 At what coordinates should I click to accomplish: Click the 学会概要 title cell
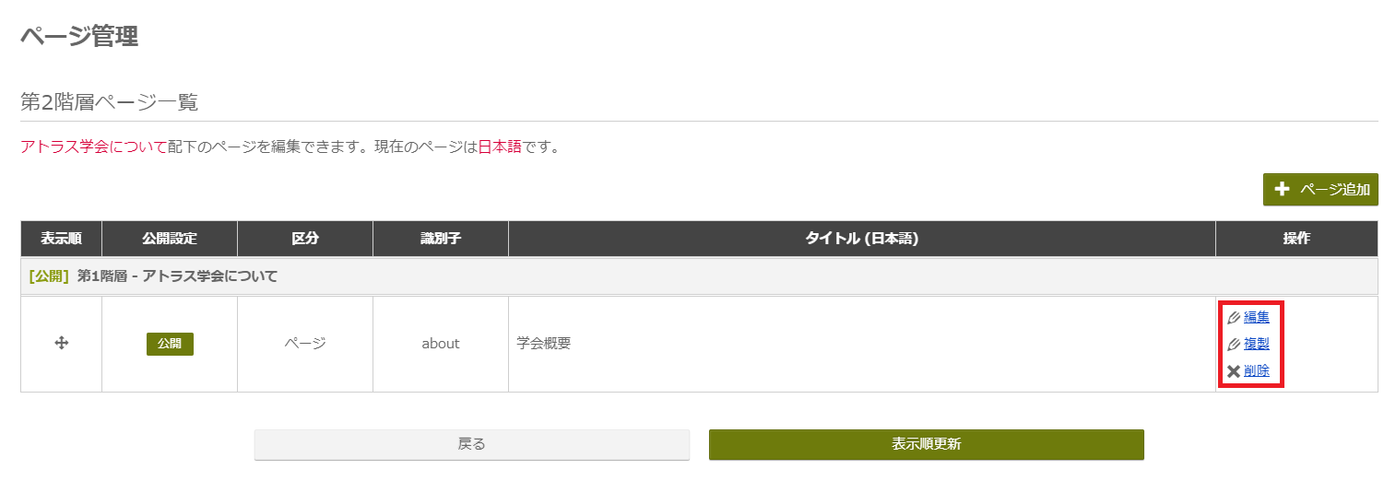coord(862,344)
